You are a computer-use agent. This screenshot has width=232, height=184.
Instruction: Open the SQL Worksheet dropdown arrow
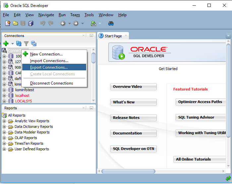100,23
